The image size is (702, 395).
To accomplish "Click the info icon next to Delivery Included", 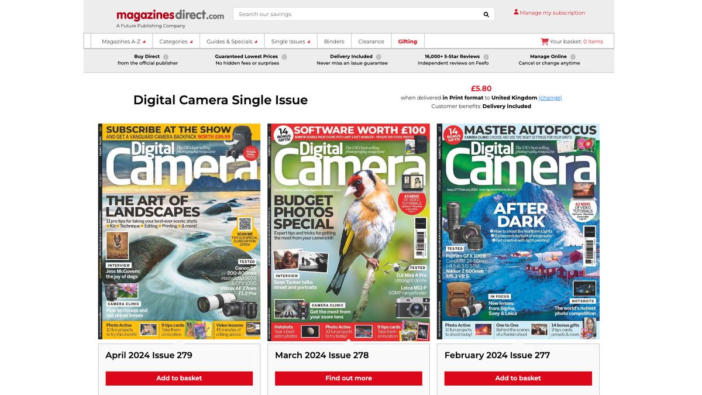I will pyautogui.click(x=378, y=56).
